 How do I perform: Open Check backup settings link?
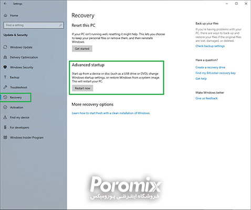(210, 46)
